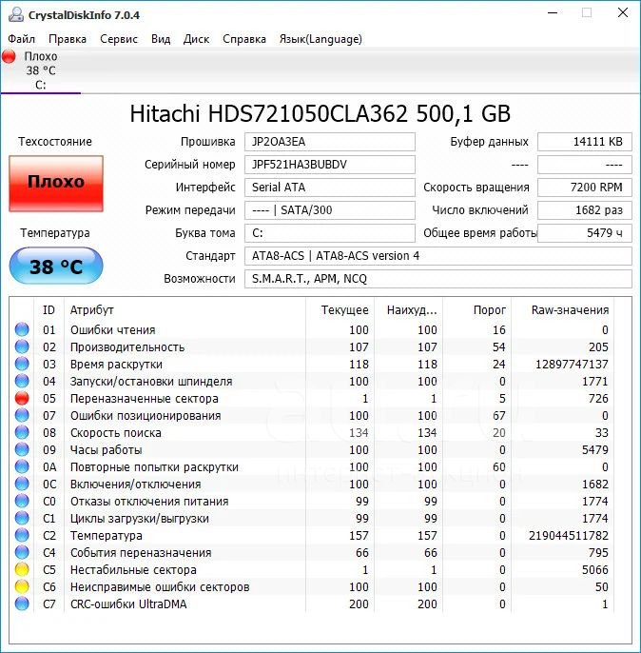
Task: Click status icon for C0 Отказы отключения питания
Action: [22, 501]
